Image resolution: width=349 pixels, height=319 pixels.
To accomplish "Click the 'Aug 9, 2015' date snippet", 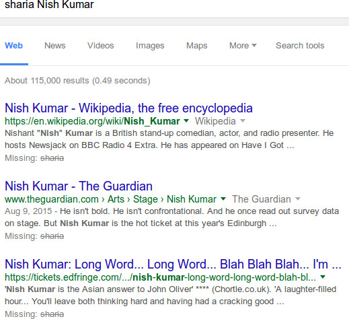I will click(x=28, y=211).
